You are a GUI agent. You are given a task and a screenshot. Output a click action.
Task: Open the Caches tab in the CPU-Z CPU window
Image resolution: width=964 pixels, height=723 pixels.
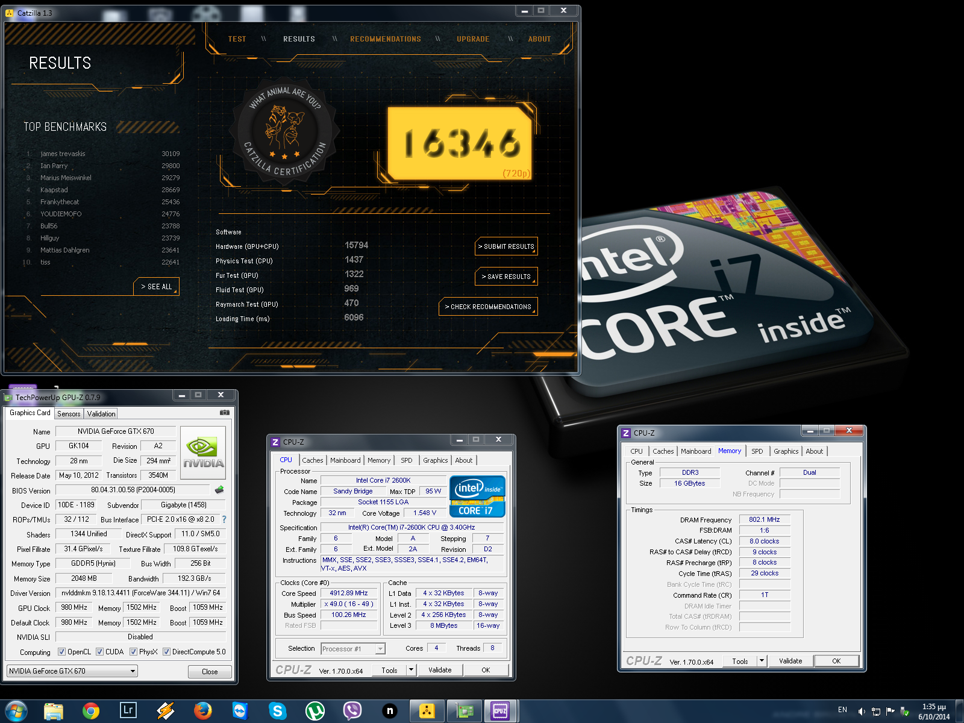[313, 460]
